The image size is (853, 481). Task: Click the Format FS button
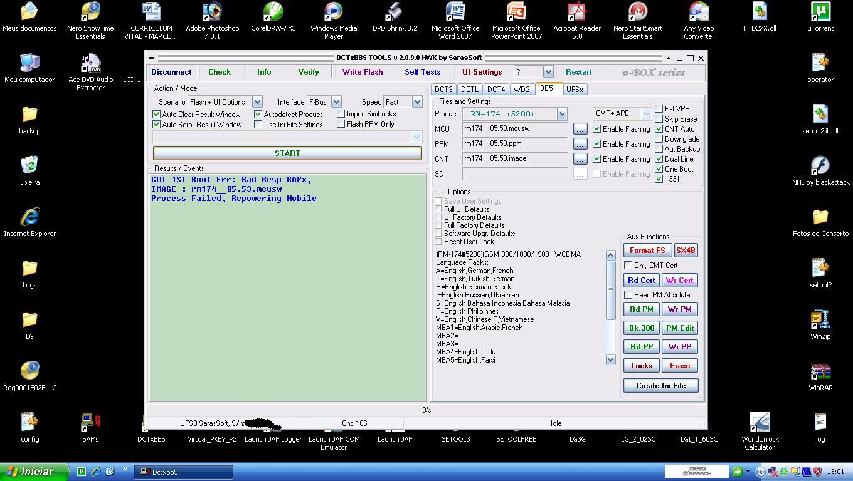coord(647,251)
